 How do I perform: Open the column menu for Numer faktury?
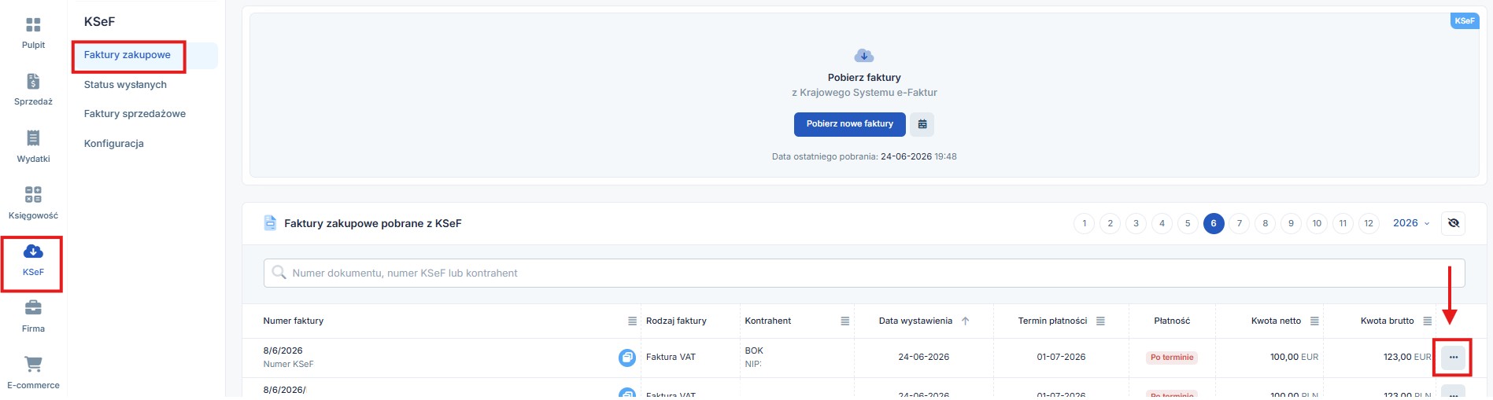pos(632,321)
